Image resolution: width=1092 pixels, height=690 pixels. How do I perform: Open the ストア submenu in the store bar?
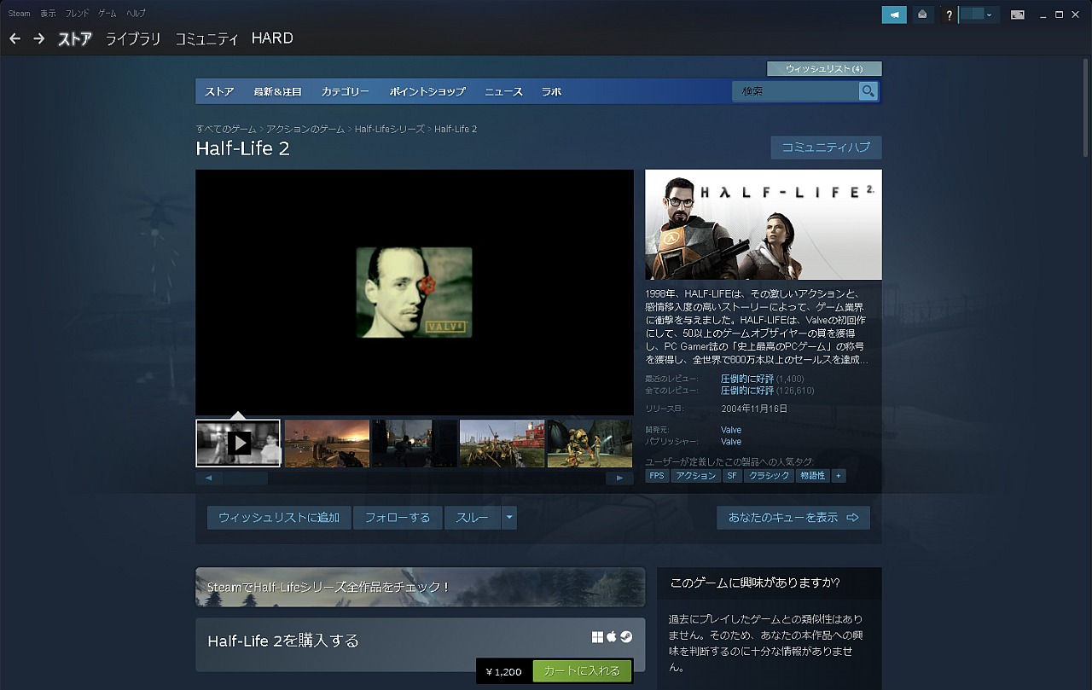(x=219, y=91)
